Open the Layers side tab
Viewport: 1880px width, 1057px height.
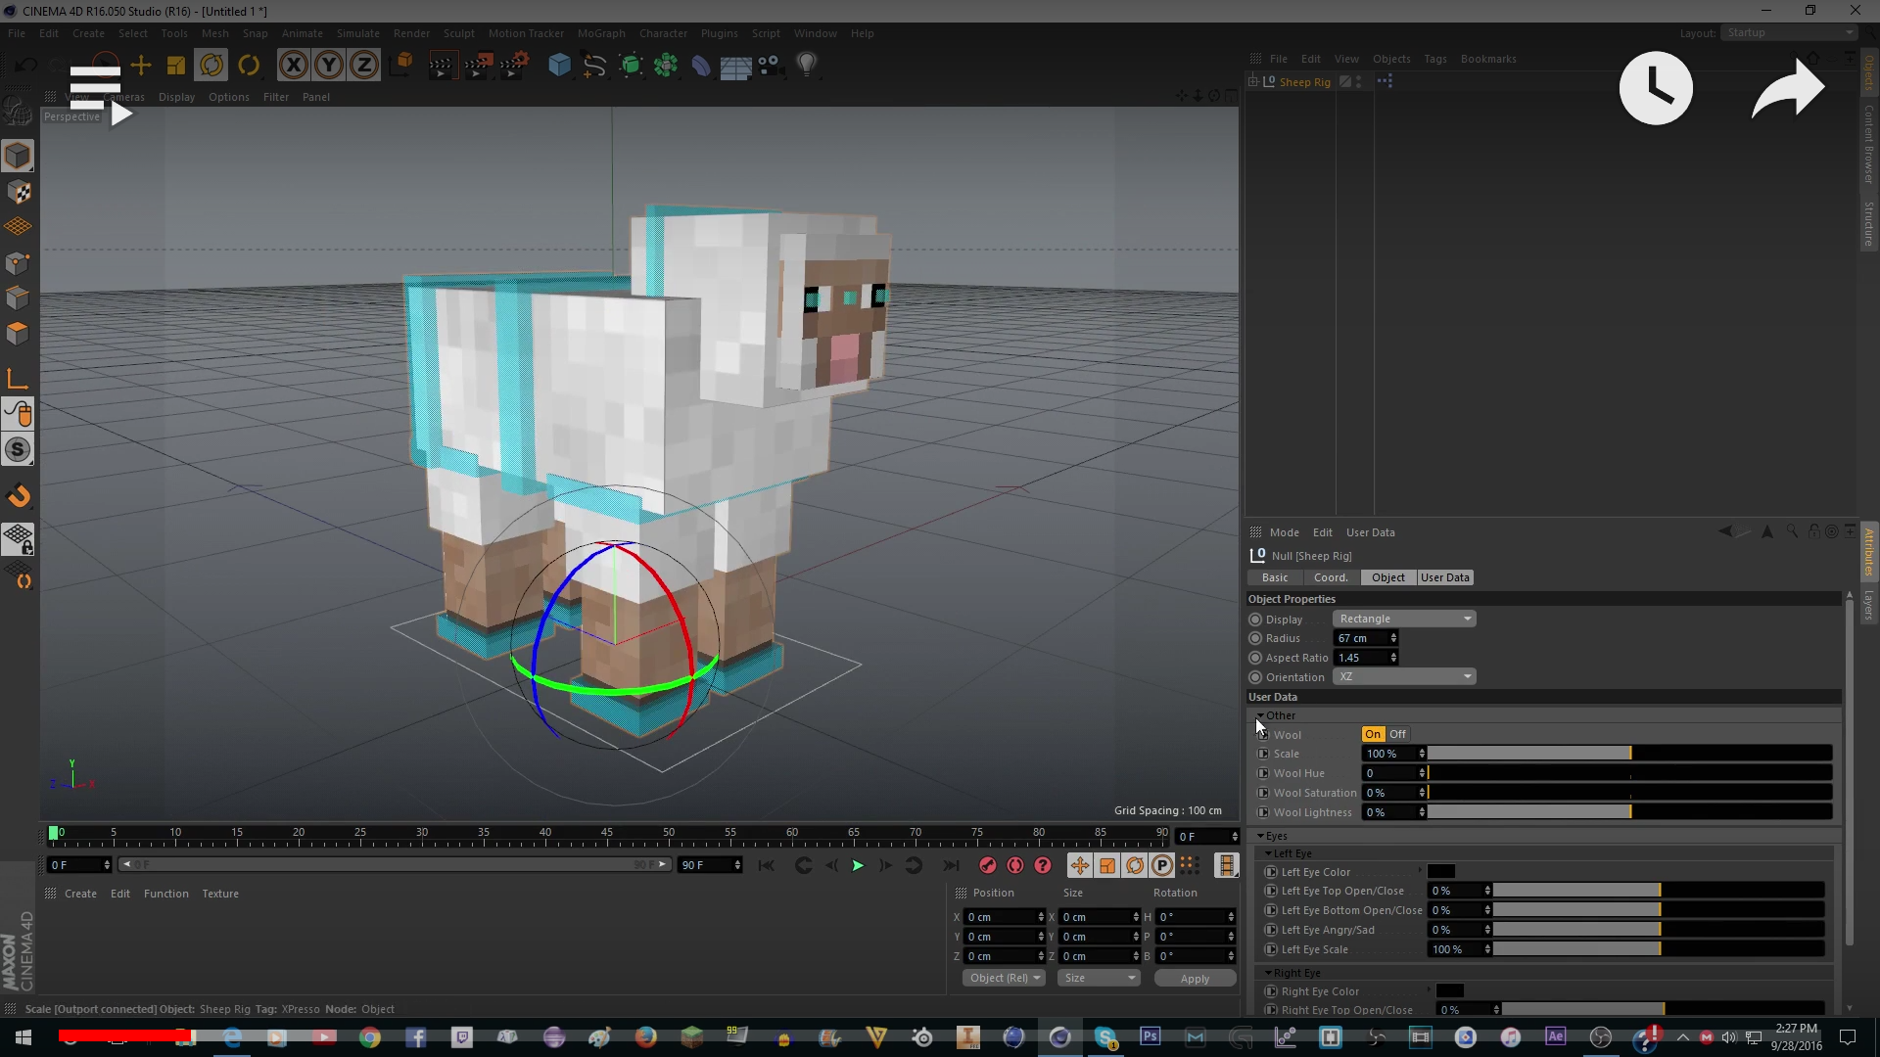click(1868, 604)
